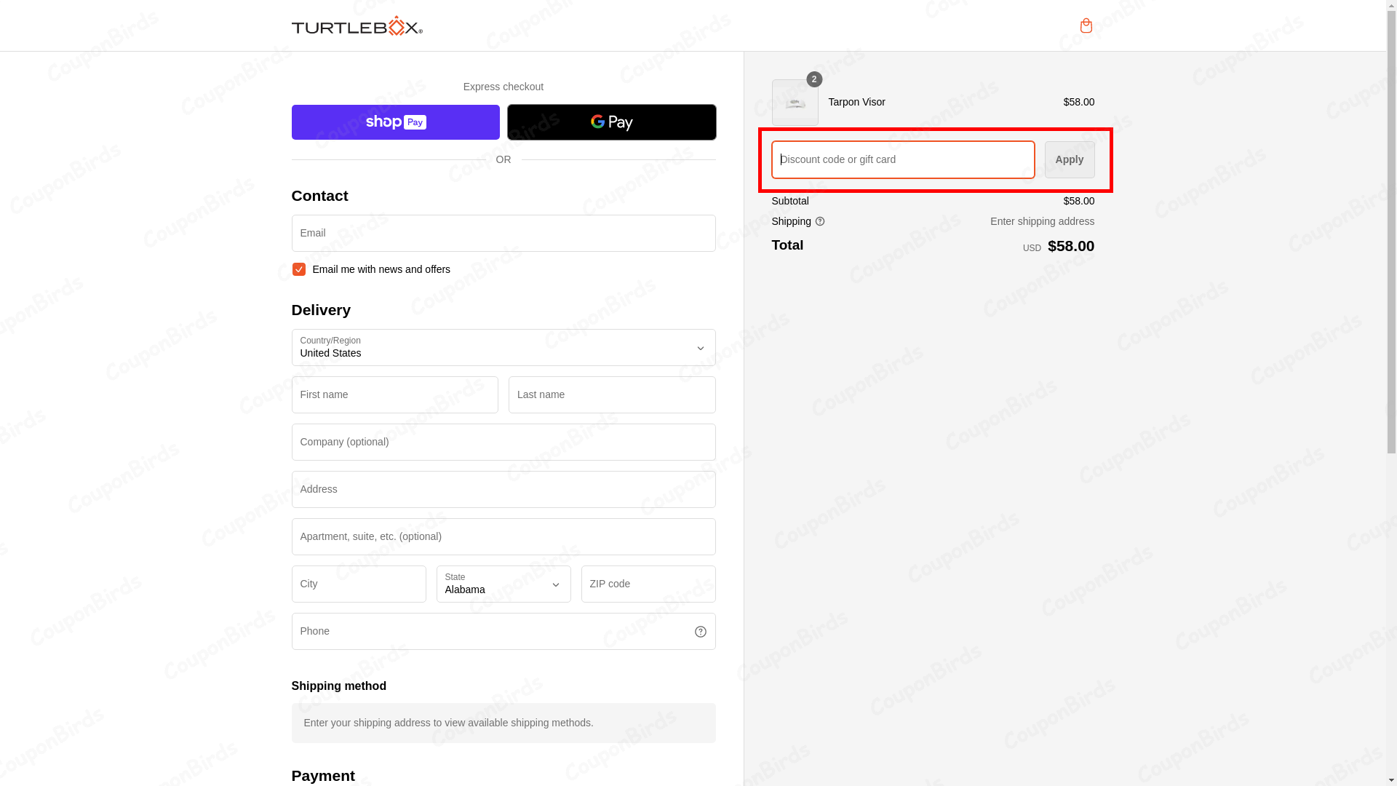This screenshot has width=1397, height=786.
Task: Focus the Discount code or gift card field
Action: pyautogui.click(x=902, y=160)
